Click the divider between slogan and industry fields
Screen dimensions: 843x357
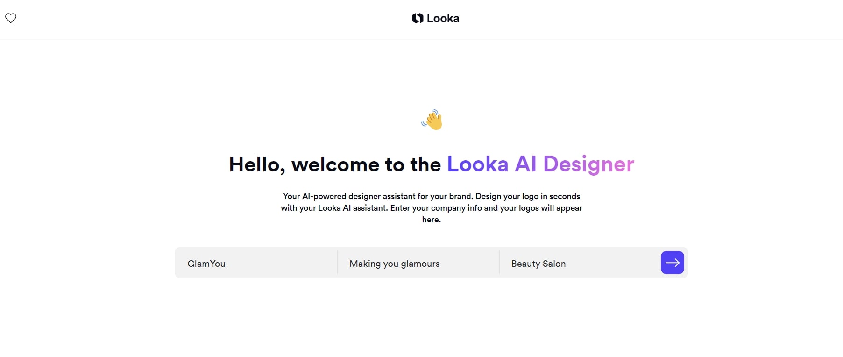pyautogui.click(x=499, y=263)
